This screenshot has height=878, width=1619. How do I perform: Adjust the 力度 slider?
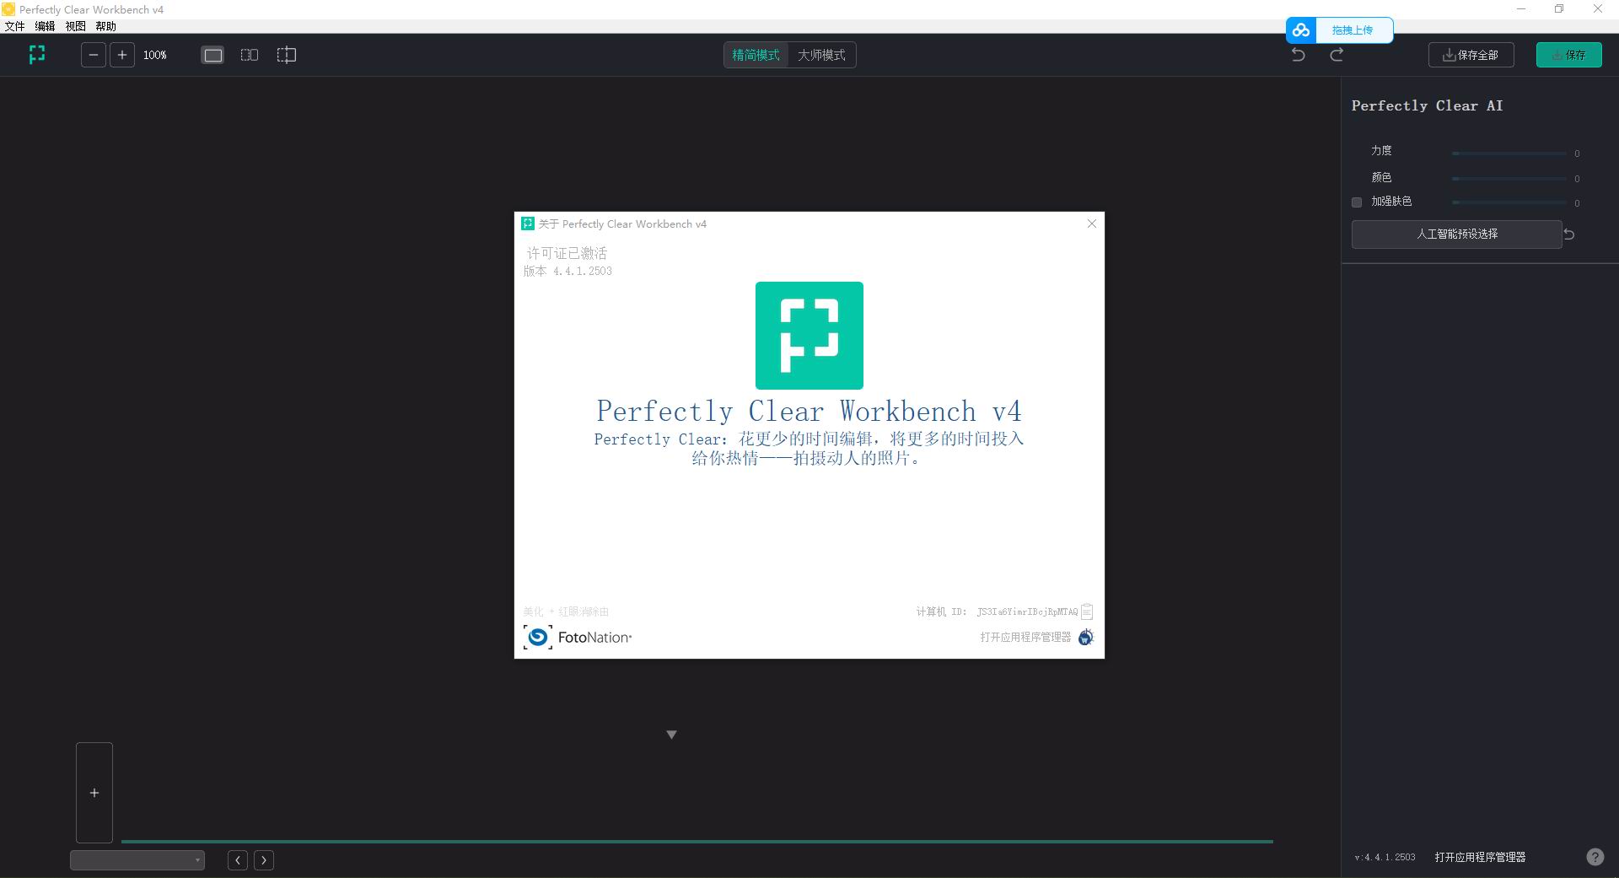point(1509,154)
